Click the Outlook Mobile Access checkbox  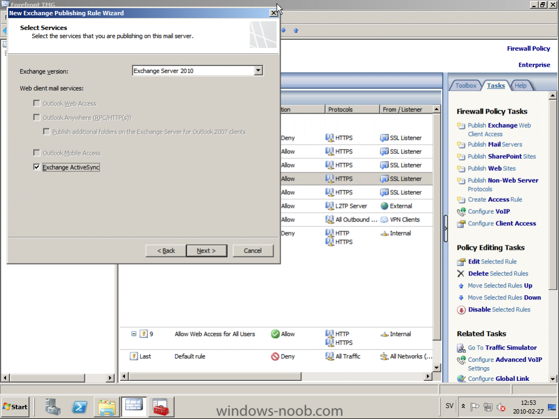click(37, 153)
